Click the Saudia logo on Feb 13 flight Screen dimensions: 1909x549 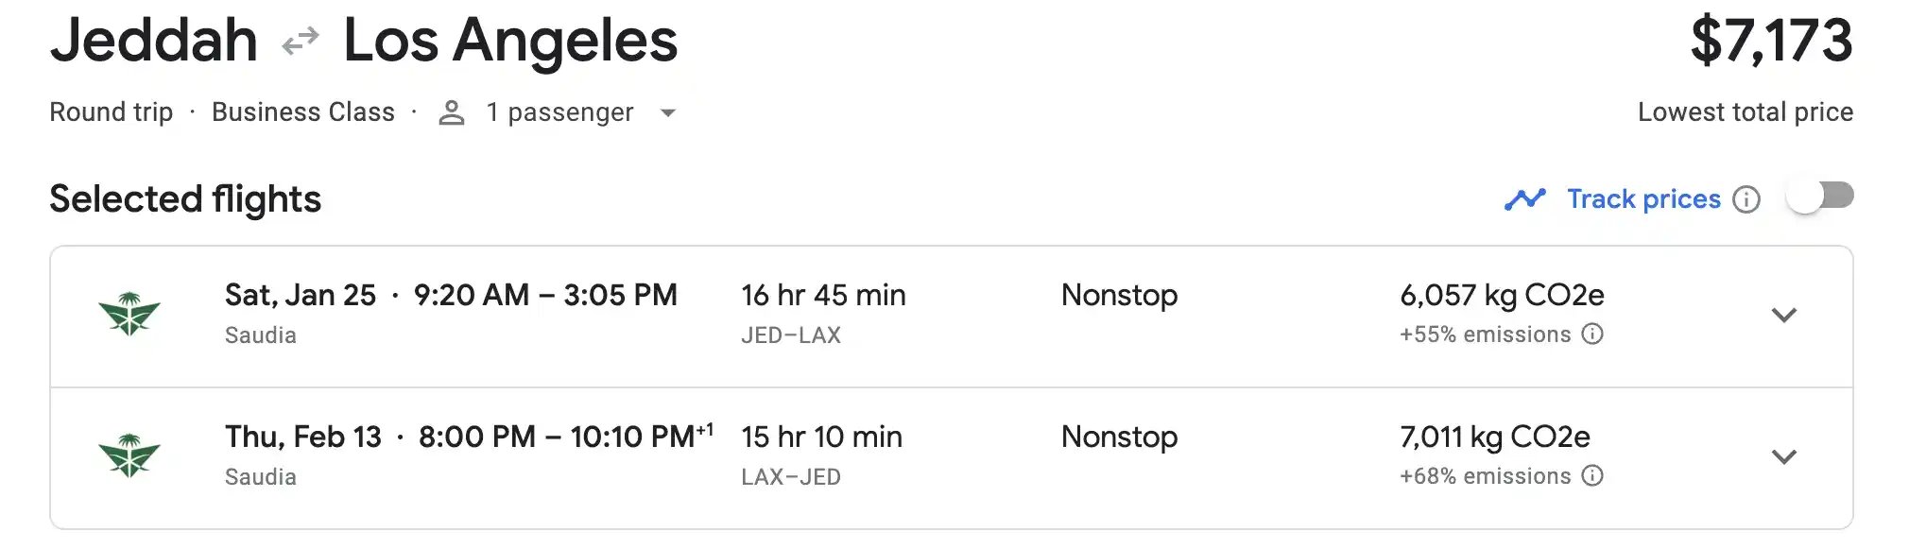(x=129, y=456)
